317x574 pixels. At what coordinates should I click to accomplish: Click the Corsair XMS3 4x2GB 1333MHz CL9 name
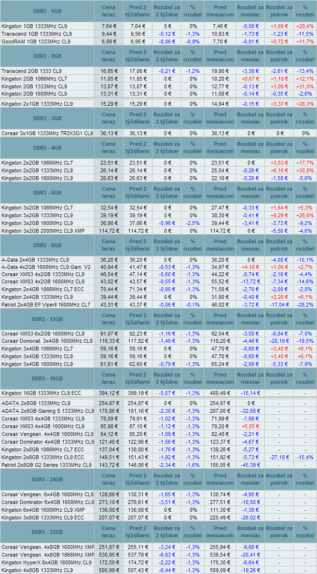pos(43,274)
